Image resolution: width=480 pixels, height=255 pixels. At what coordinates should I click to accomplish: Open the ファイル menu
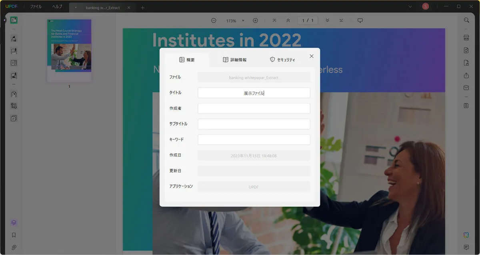point(36,7)
